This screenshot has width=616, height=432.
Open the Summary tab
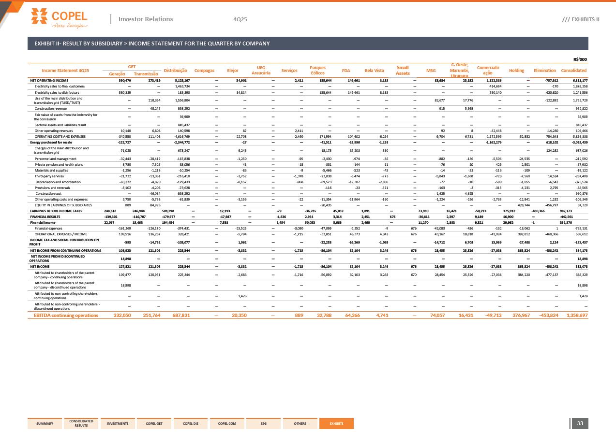point(45,423)
